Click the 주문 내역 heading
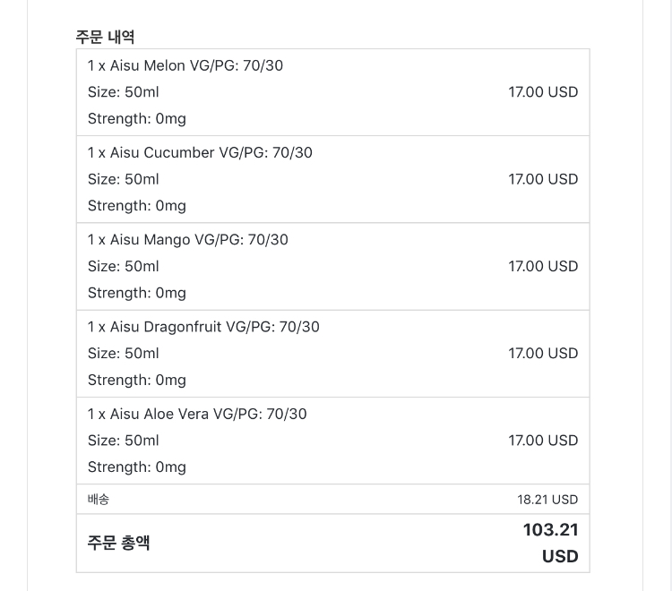 click(105, 37)
